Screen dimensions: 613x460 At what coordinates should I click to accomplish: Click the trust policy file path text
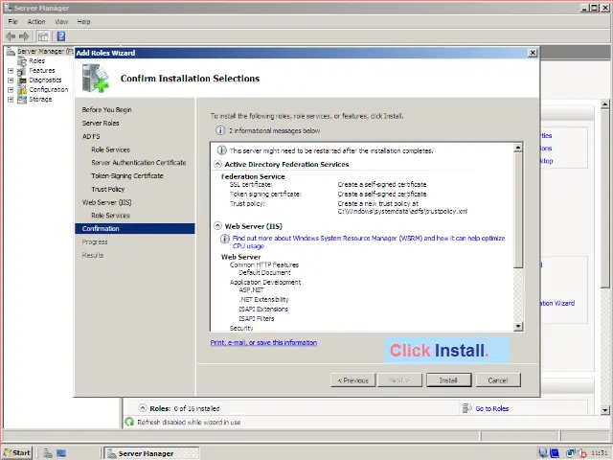pos(402,211)
